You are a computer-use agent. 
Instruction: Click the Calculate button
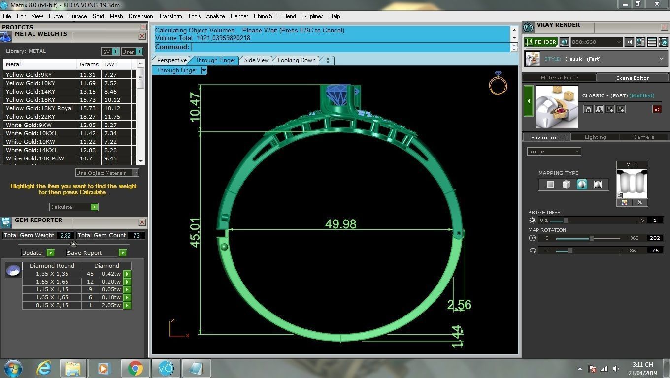coord(73,207)
